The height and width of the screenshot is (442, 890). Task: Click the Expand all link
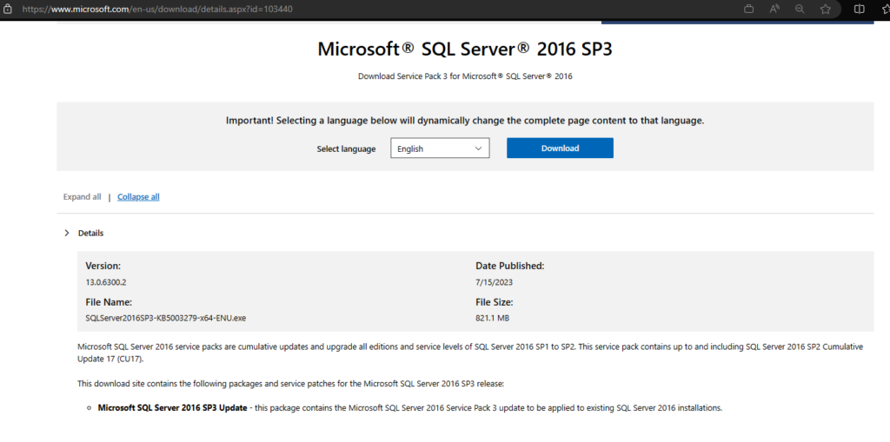point(83,197)
